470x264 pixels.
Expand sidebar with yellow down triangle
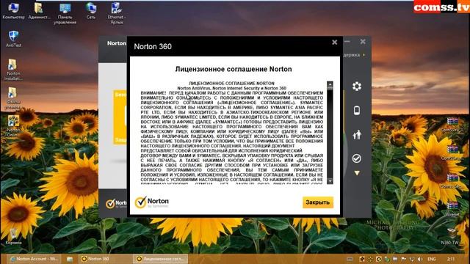357,173
